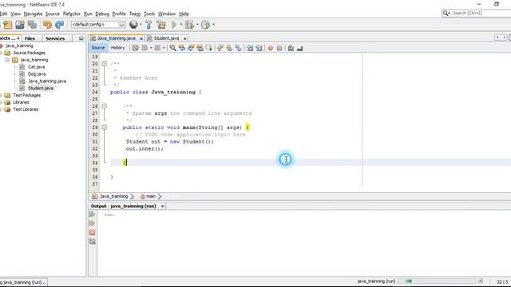
Task: Click the Shift Line Right icon
Action: 259,48
